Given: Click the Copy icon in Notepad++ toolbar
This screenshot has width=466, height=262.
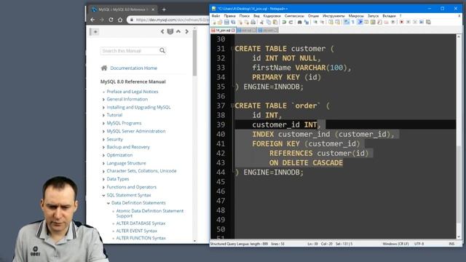Looking at the screenshot, I should (268, 22).
